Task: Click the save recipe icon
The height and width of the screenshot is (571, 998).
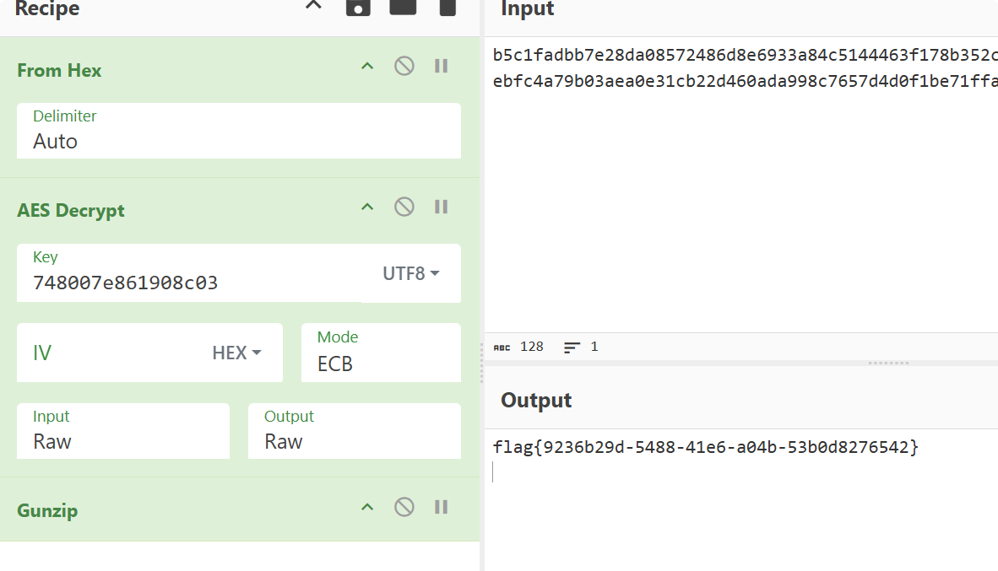Action: coord(358,7)
